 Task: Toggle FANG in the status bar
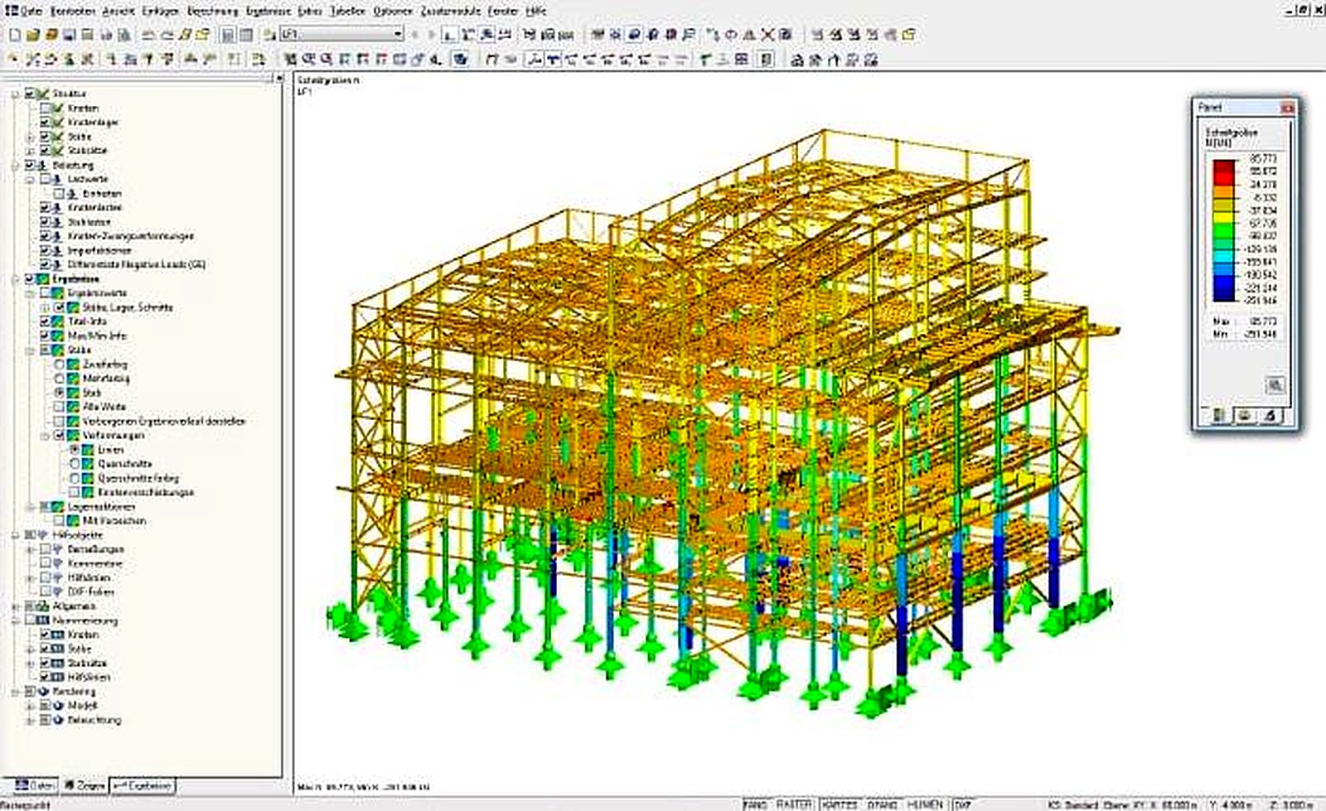(755, 804)
